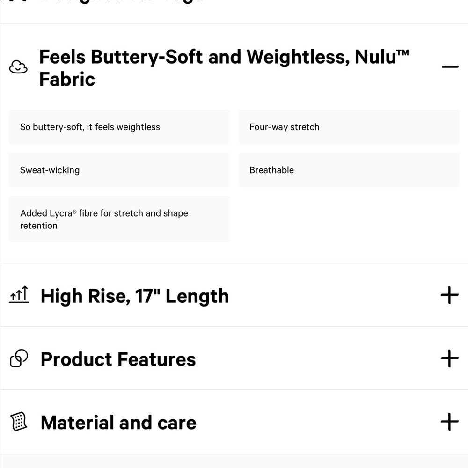468x468 pixels.
Task: Select the Four-way stretch feature tile
Action: click(349, 127)
